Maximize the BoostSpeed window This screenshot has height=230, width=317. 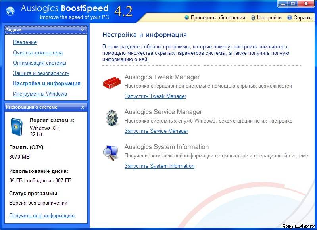[x=293, y=4]
